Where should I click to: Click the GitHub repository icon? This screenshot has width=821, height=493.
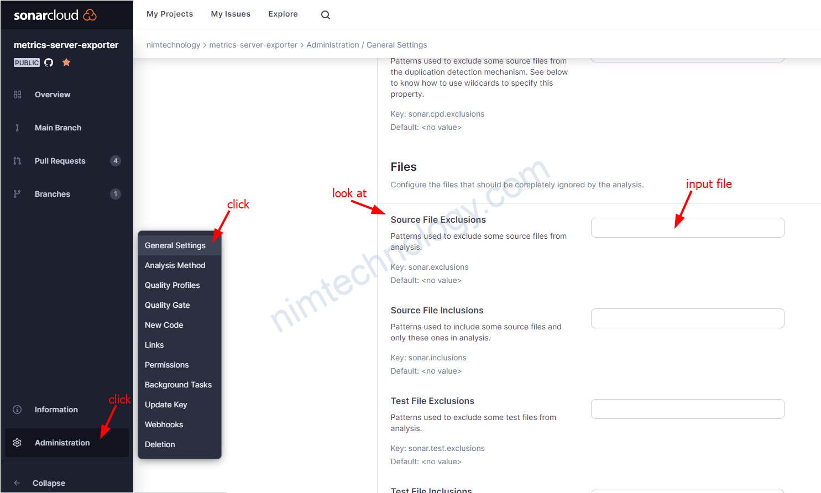(49, 62)
